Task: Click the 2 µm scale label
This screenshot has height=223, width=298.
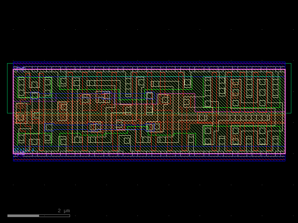Action: pos(63,210)
